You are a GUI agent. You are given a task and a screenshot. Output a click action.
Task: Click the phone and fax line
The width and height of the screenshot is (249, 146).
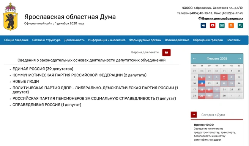click(210, 13)
